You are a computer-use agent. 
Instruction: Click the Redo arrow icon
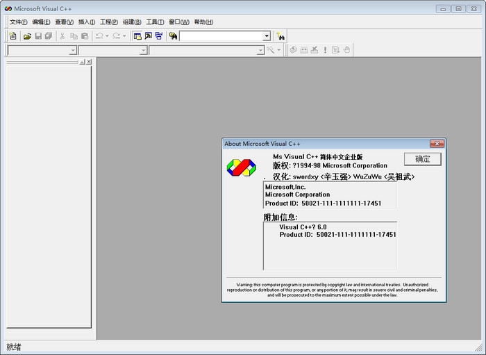[117, 36]
